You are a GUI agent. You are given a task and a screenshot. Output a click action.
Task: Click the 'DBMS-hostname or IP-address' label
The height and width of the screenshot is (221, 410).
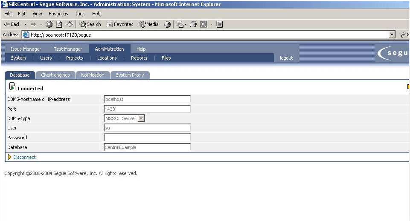pos(38,99)
